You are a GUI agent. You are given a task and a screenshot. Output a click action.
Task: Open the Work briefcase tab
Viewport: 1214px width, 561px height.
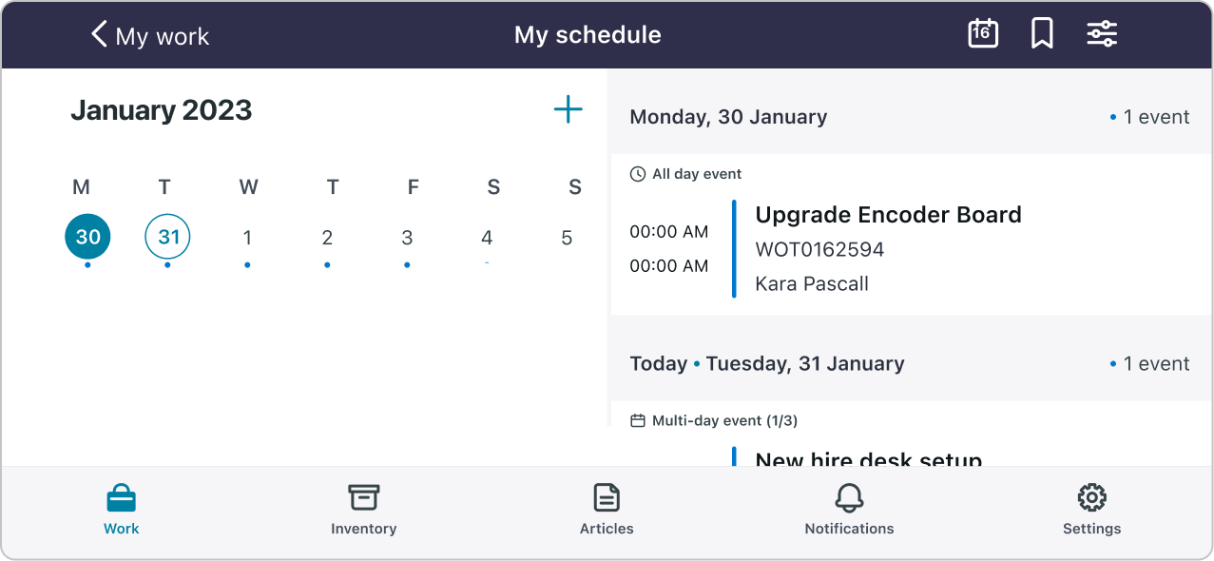tap(121, 510)
